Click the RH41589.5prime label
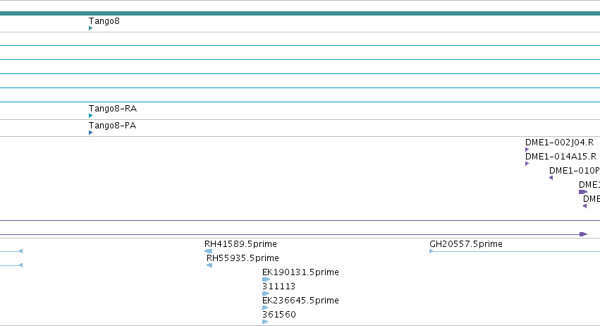The width and height of the screenshot is (600, 326). [240, 244]
